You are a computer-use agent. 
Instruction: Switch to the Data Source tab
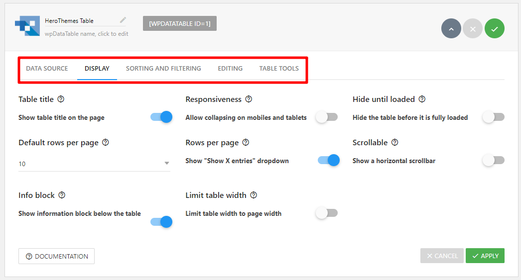click(x=47, y=69)
